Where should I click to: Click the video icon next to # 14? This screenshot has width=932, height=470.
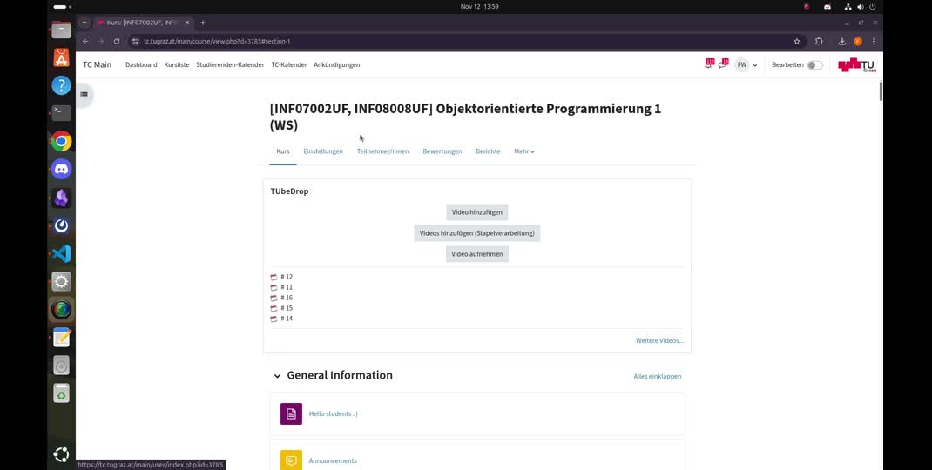coord(274,319)
